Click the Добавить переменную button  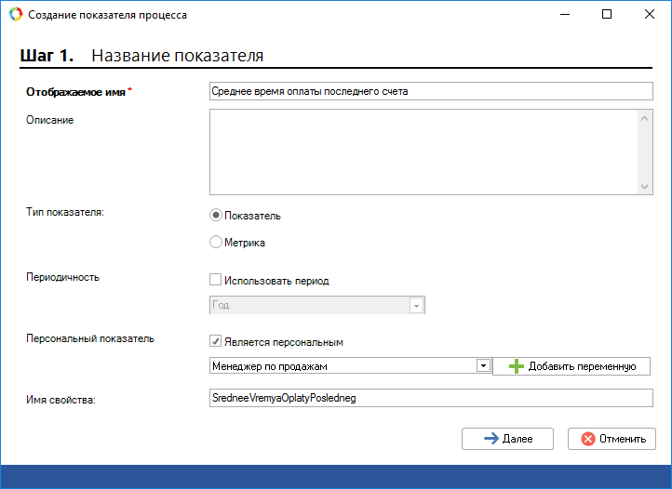coord(571,366)
